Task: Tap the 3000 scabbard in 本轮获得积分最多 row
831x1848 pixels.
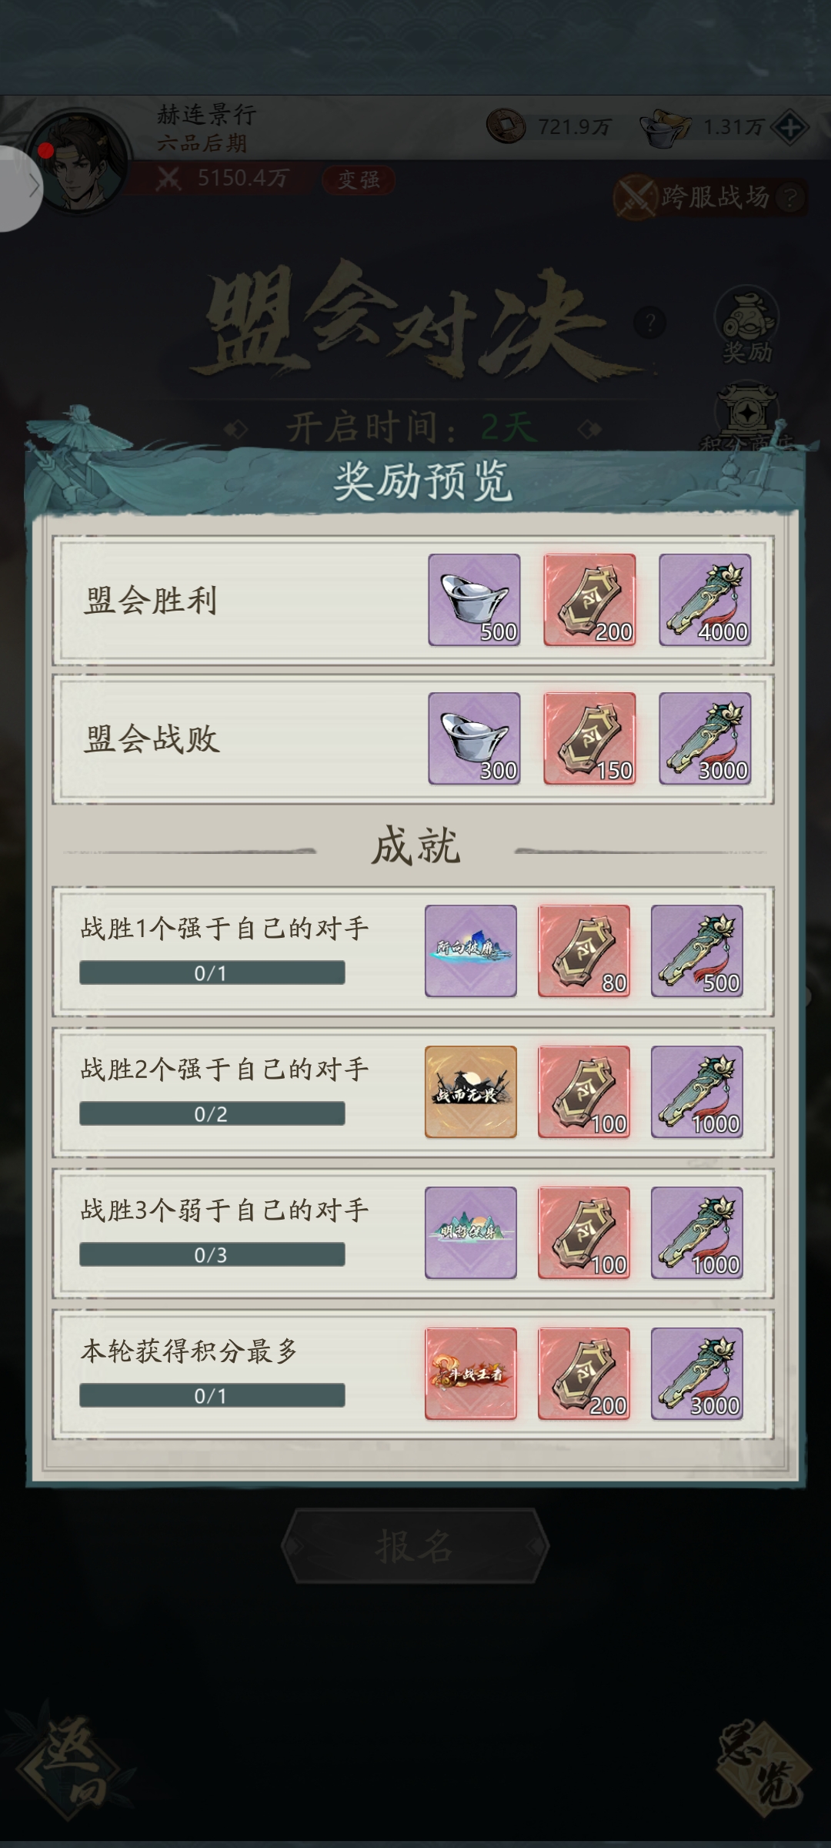Action: pos(697,1374)
